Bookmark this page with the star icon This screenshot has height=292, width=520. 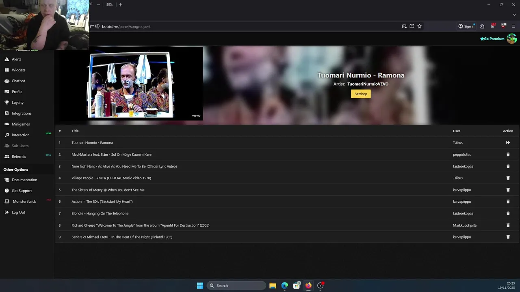tap(420, 26)
